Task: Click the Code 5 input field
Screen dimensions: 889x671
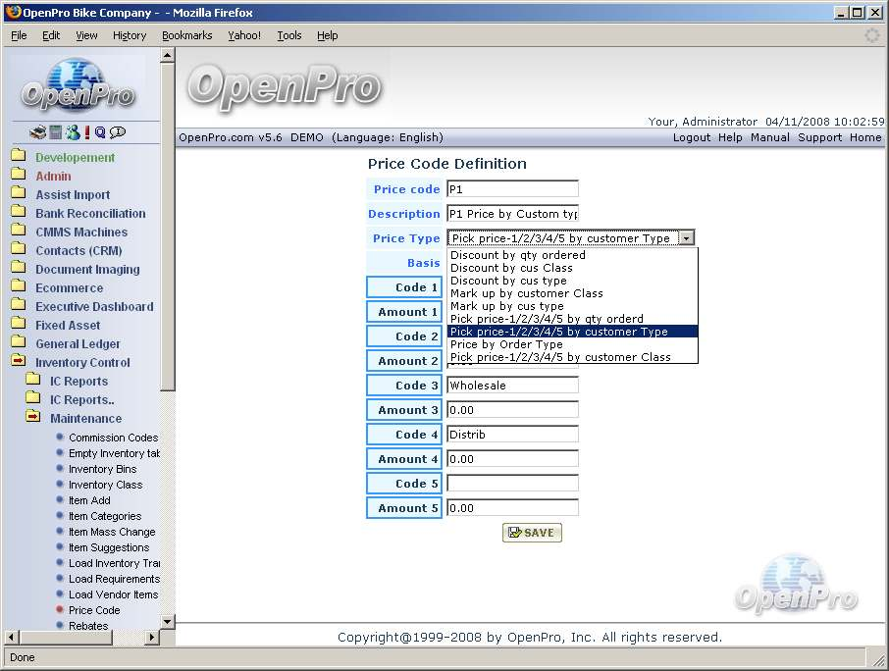Action: pyautogui.click(x=512, y=484)
